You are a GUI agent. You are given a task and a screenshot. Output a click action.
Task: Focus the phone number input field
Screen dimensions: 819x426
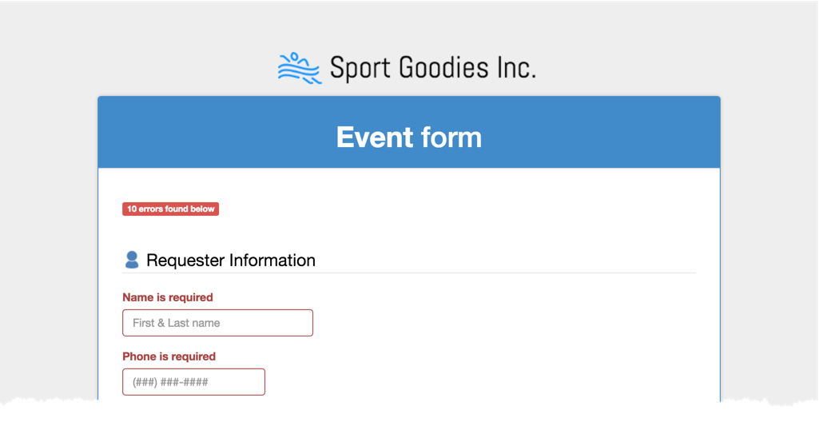[193, 382]
